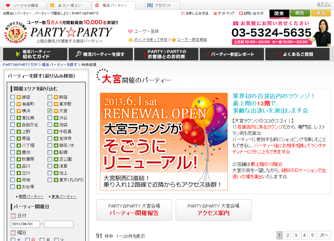Click the coins icon beside ポイントを使って参加
This screenshot has width=334, height=241.
tap(130, 40)
